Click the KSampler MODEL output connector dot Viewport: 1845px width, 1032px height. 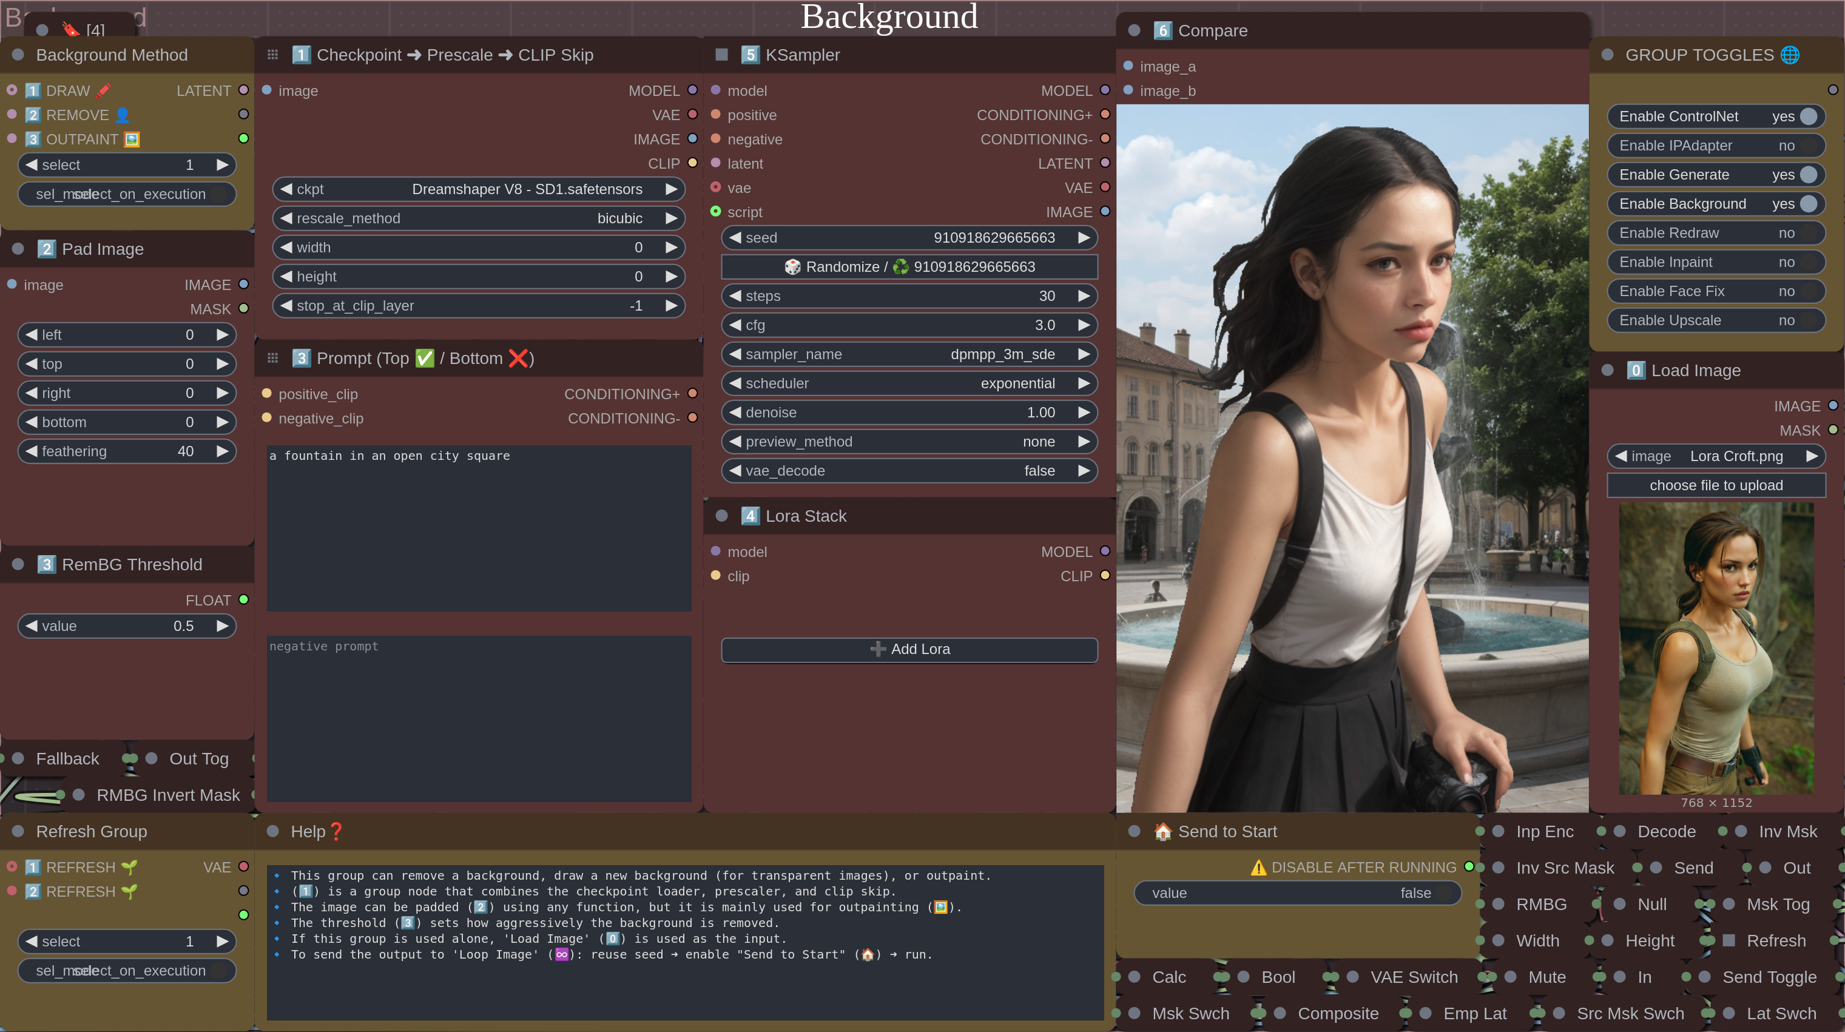coord(1104,90)
